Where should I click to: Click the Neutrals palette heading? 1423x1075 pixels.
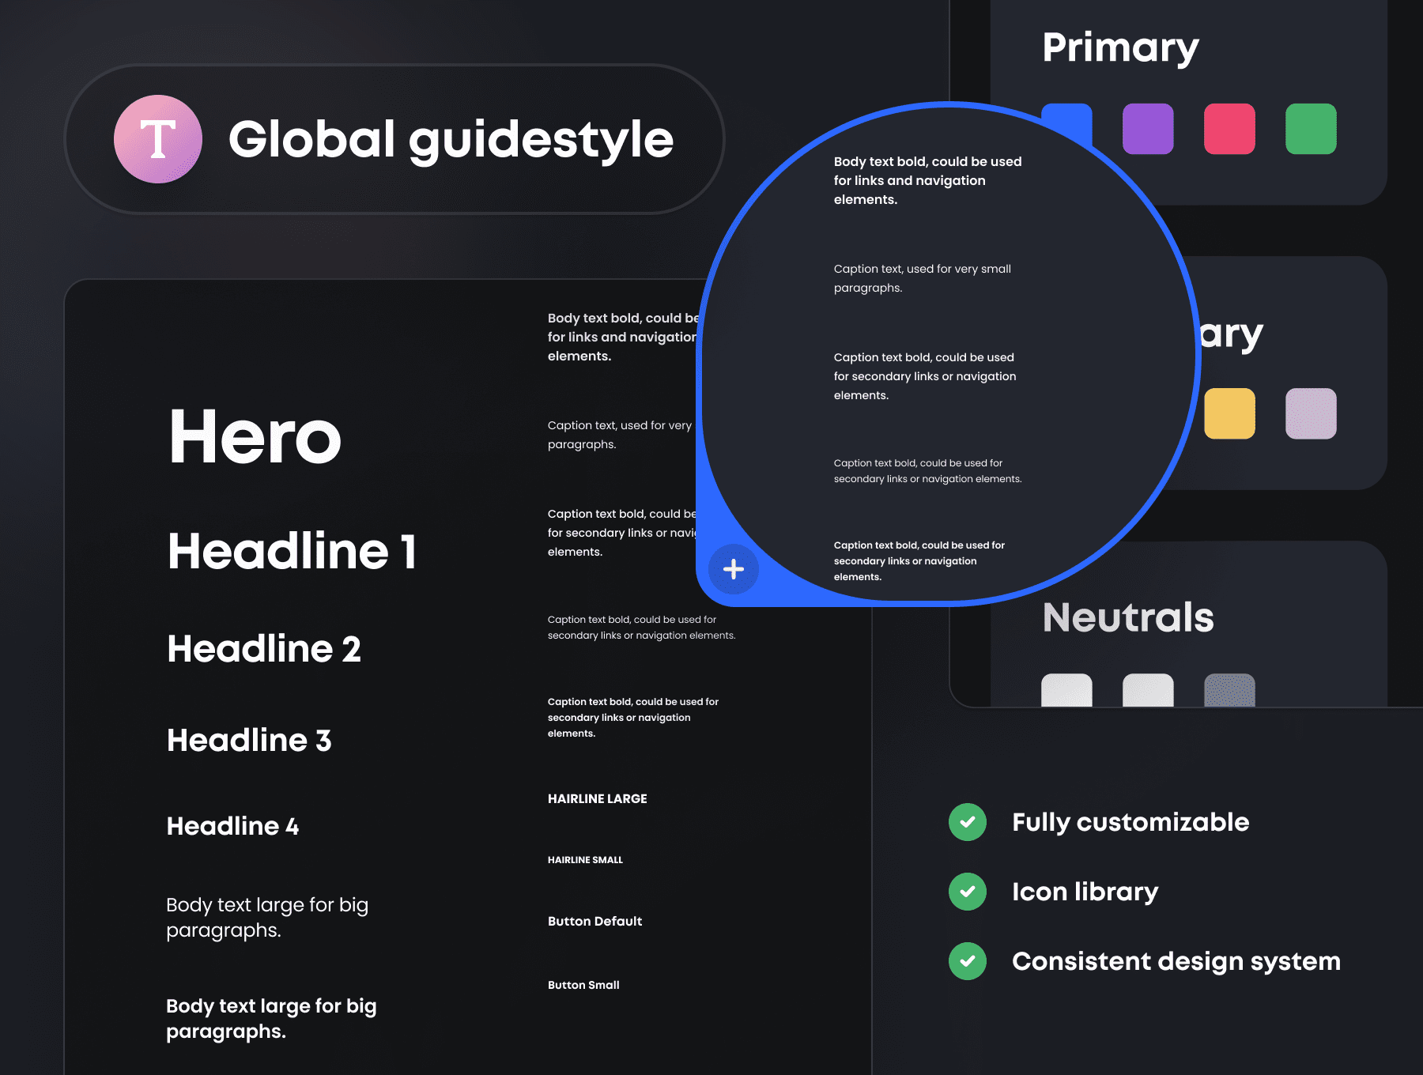(1128, 617)
